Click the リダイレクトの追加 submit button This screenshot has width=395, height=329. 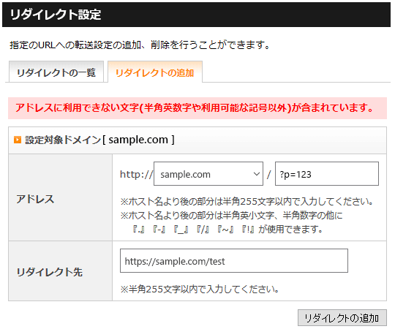pos(342,318)
